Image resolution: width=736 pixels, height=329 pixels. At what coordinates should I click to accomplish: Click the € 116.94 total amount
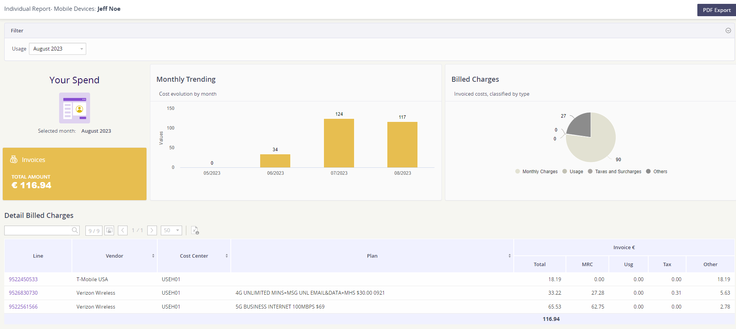[x=31, y=185]
